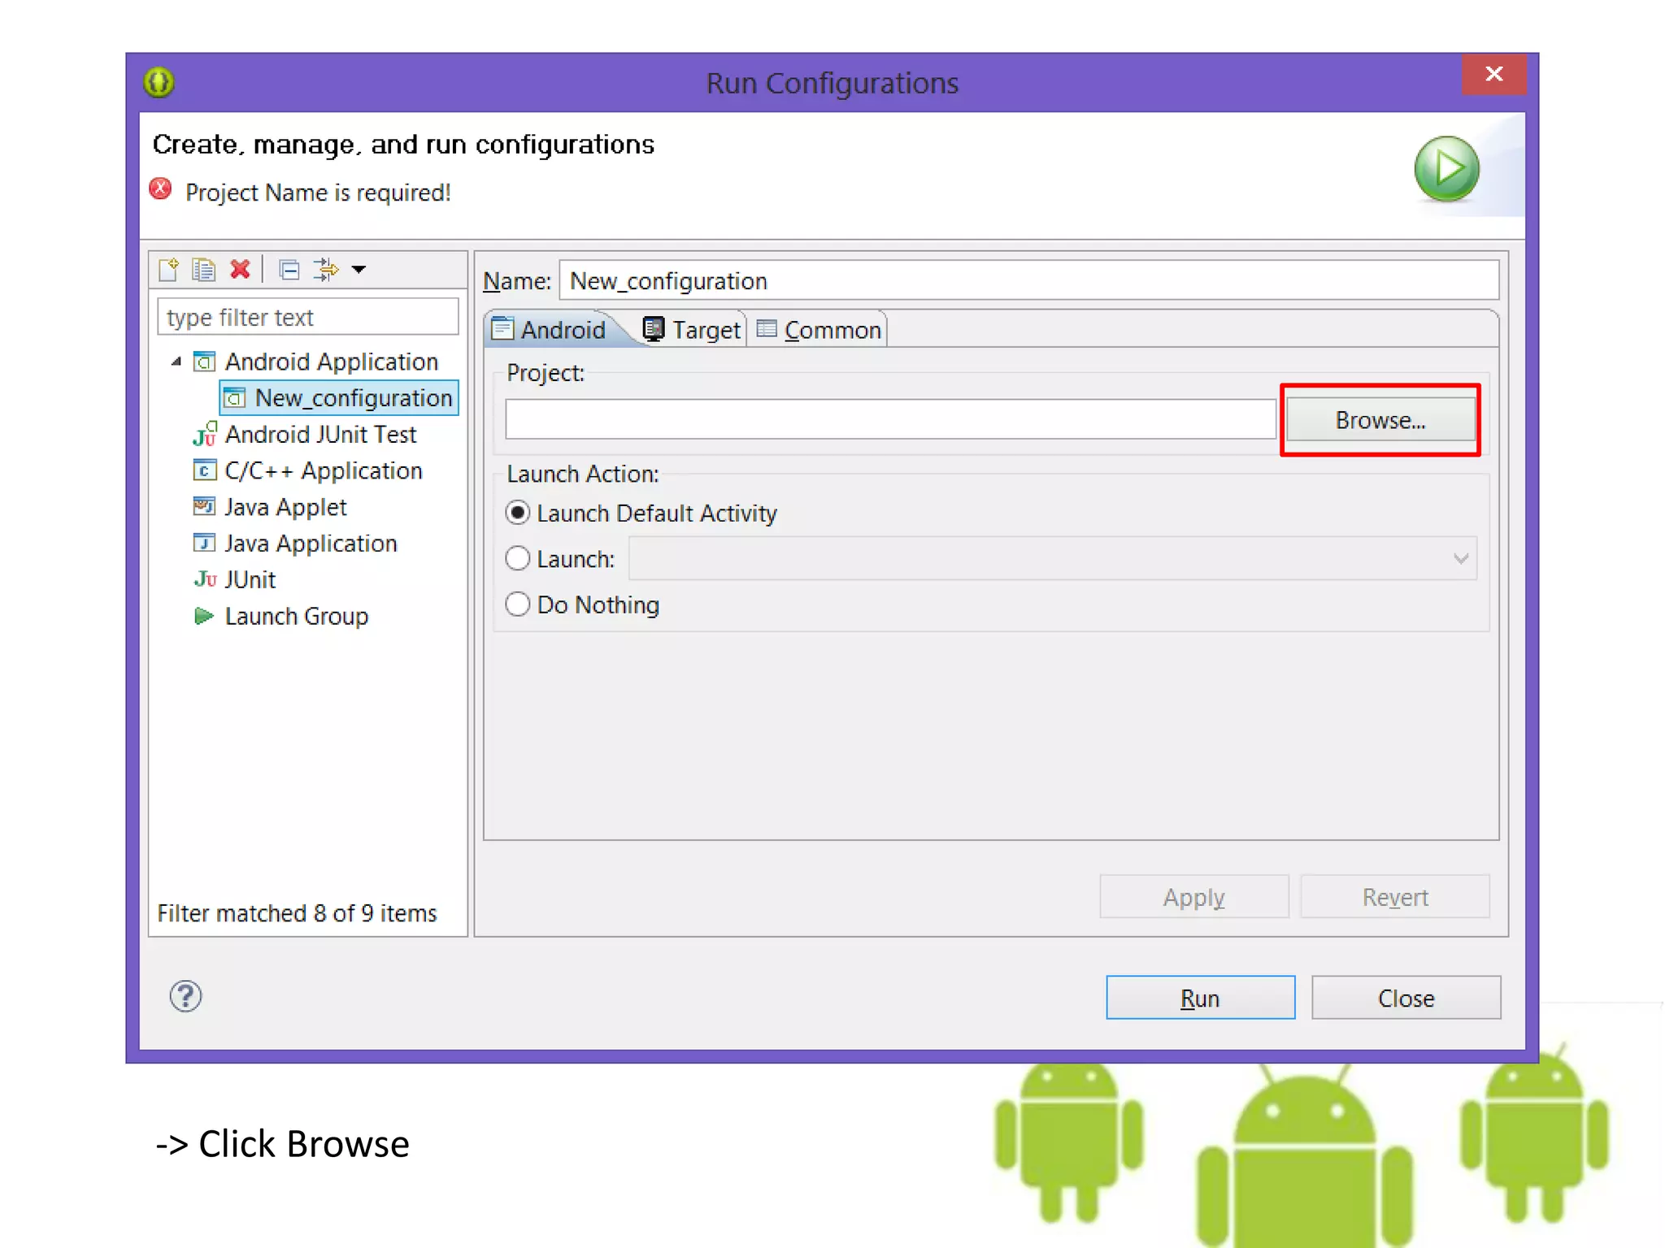
Task: Click the filter configurations icon
Action: [x=326, y=269]
